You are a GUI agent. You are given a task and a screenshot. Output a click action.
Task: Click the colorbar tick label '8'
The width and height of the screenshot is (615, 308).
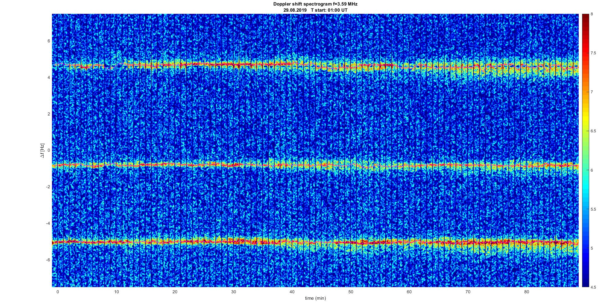[x=592, y=14]
